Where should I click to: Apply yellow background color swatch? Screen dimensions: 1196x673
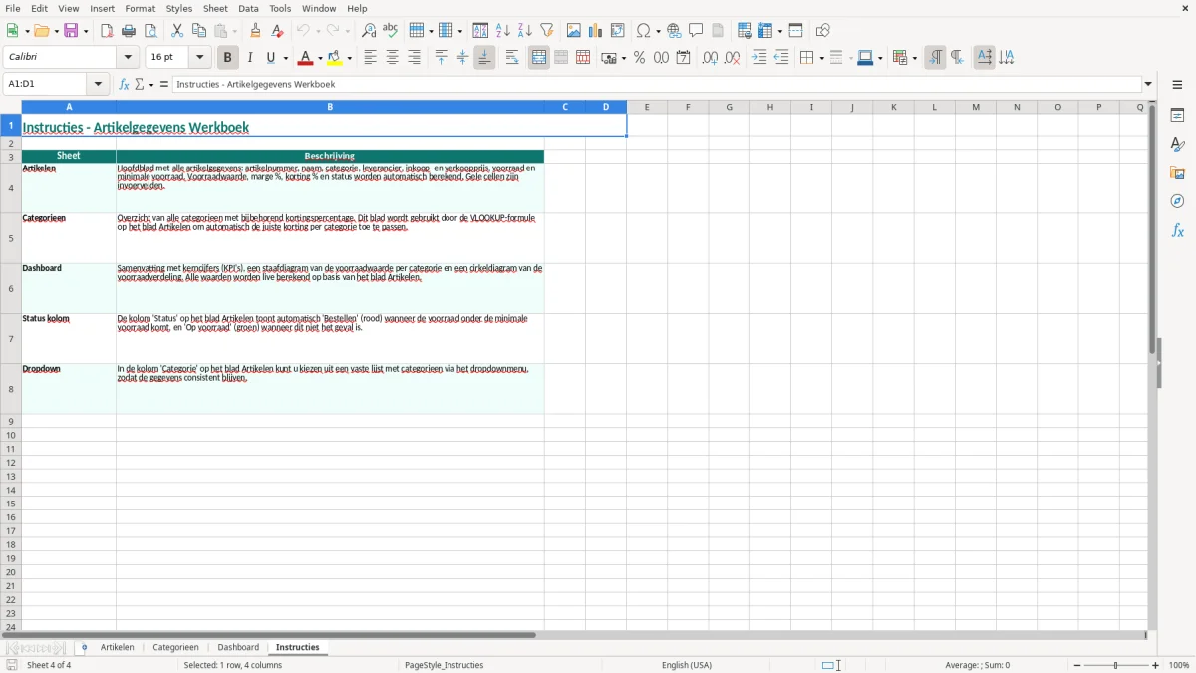pyautogui.click(x=336, y=58)
